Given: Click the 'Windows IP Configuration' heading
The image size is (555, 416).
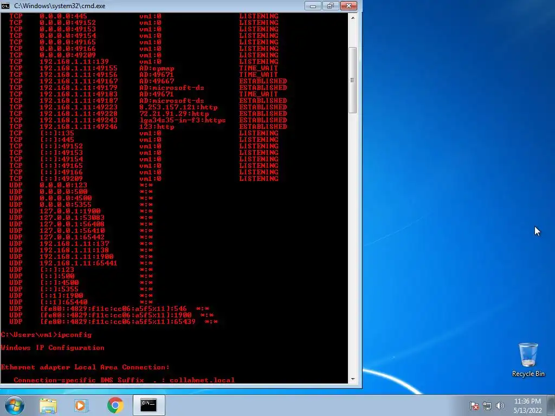Looking at the screenshot, I should tap(53, 348).
